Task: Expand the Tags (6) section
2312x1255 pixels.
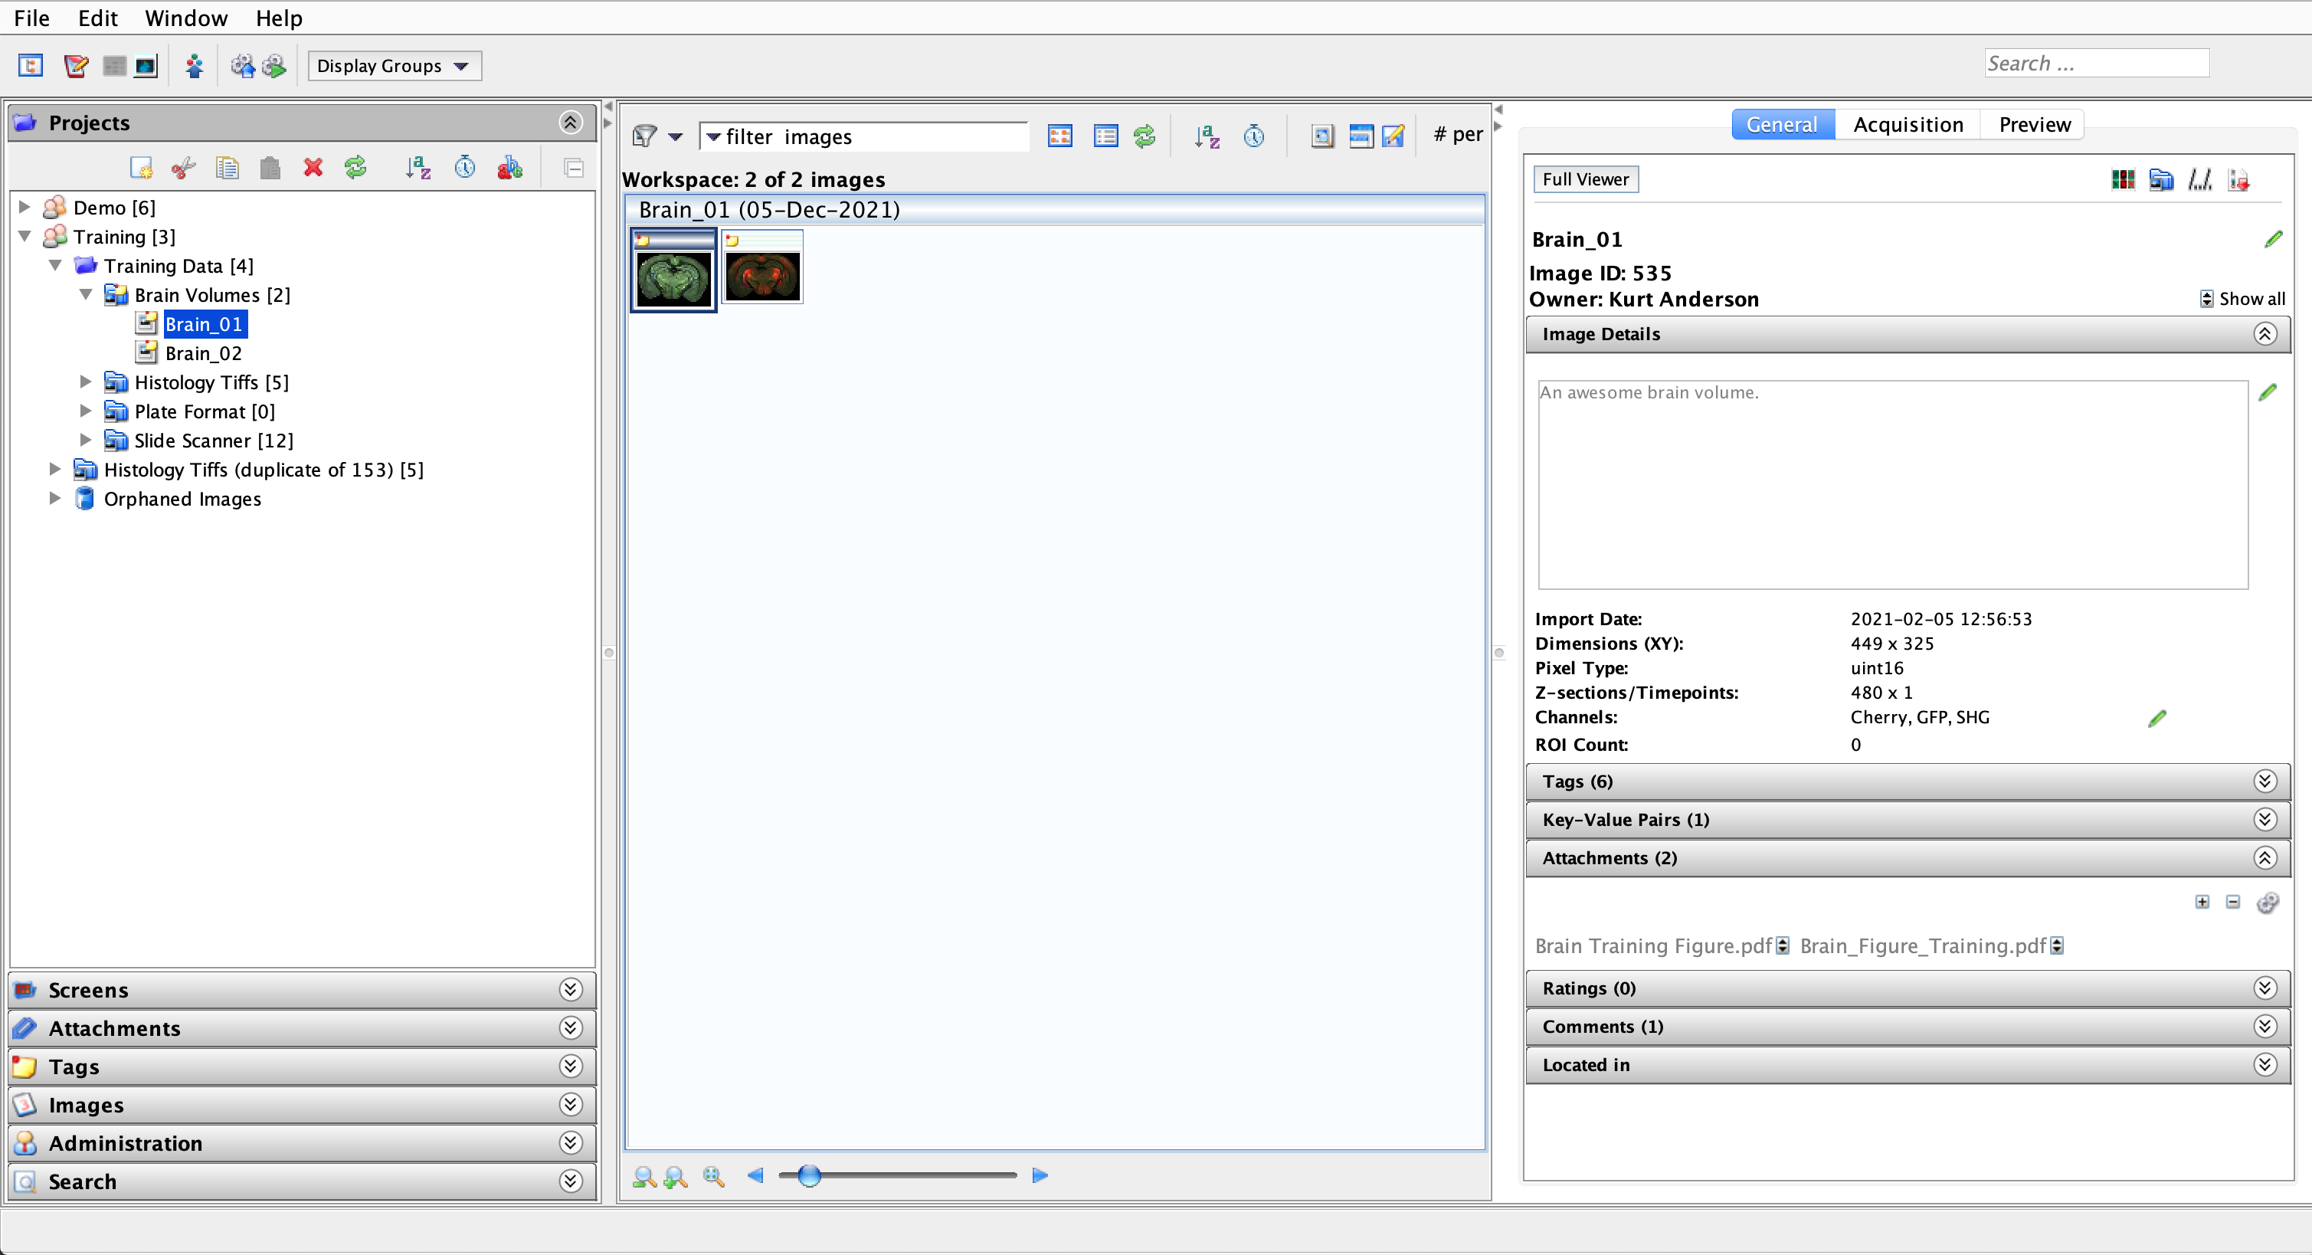Action: (x=2265, y=782)
